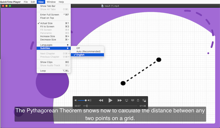Click the result (1).mp4 window title

(112, 6)
